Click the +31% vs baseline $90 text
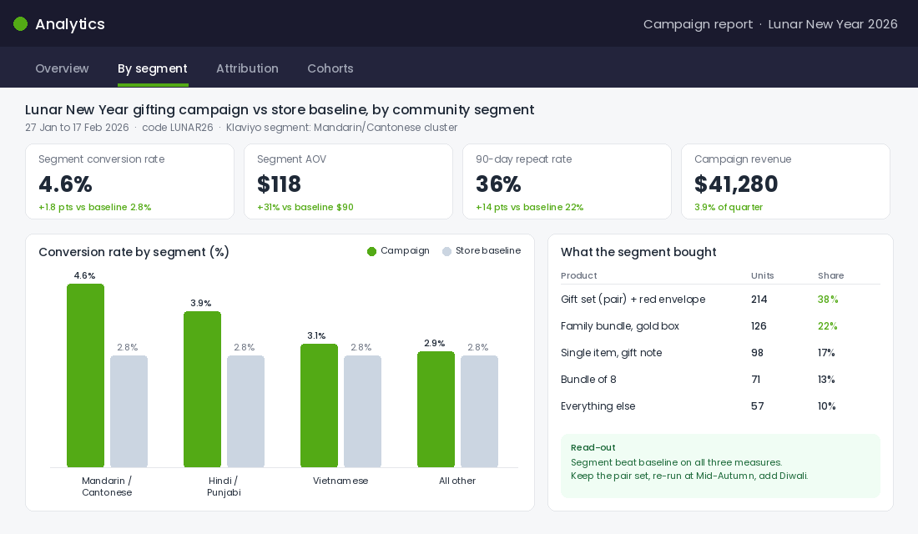Image resolution: width=918 pixels, height=534 pixels. (x=305, y=207)
